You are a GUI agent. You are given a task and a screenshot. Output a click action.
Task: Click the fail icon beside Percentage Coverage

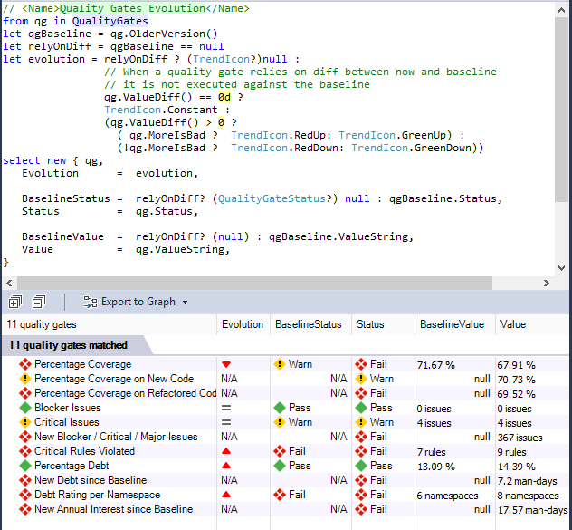tap(25, 364)
